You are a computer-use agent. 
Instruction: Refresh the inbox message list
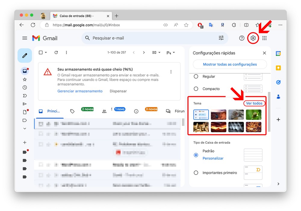[x=56, y=53]
